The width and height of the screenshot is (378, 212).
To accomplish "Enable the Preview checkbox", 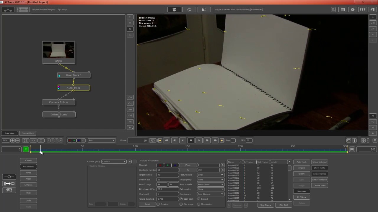I will click(158, 204).
